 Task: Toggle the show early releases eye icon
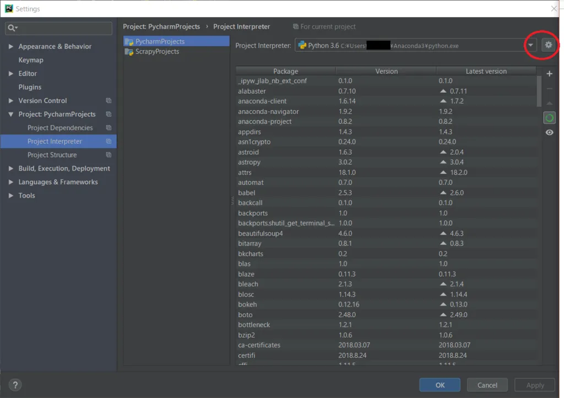pyautogui.click(x=549, y=132)
